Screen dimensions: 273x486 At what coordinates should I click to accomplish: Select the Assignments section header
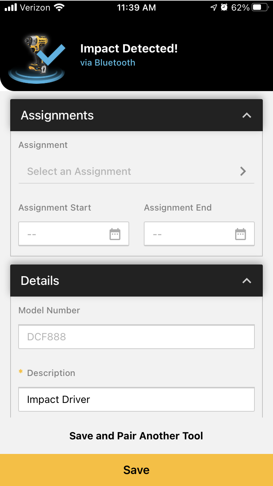click(136, 115)
